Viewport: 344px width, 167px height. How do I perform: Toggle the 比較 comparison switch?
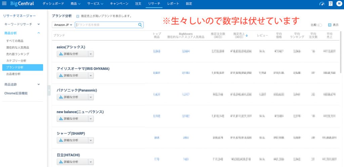pyautogui.click(x=319, y=25)
